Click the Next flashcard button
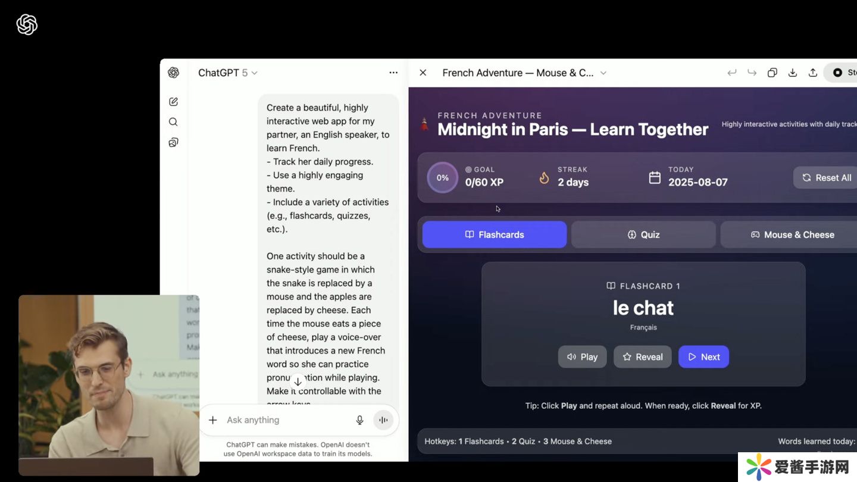The width and height of the screenshot is (857, 482). [703, 357]
